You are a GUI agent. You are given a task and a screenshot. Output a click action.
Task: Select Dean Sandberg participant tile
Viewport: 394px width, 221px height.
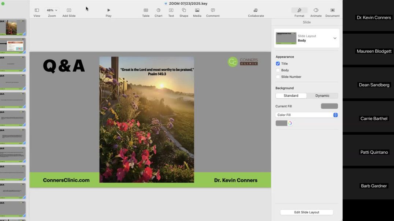pyautogui.click(x=368, y=83)
